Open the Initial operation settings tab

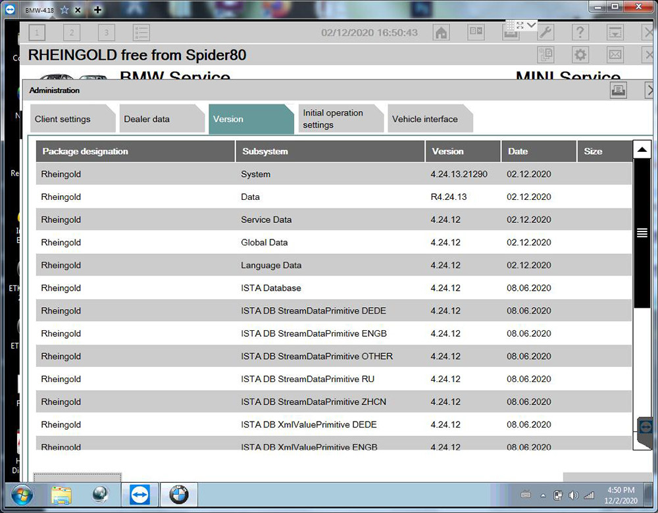[x=336, y=118]
